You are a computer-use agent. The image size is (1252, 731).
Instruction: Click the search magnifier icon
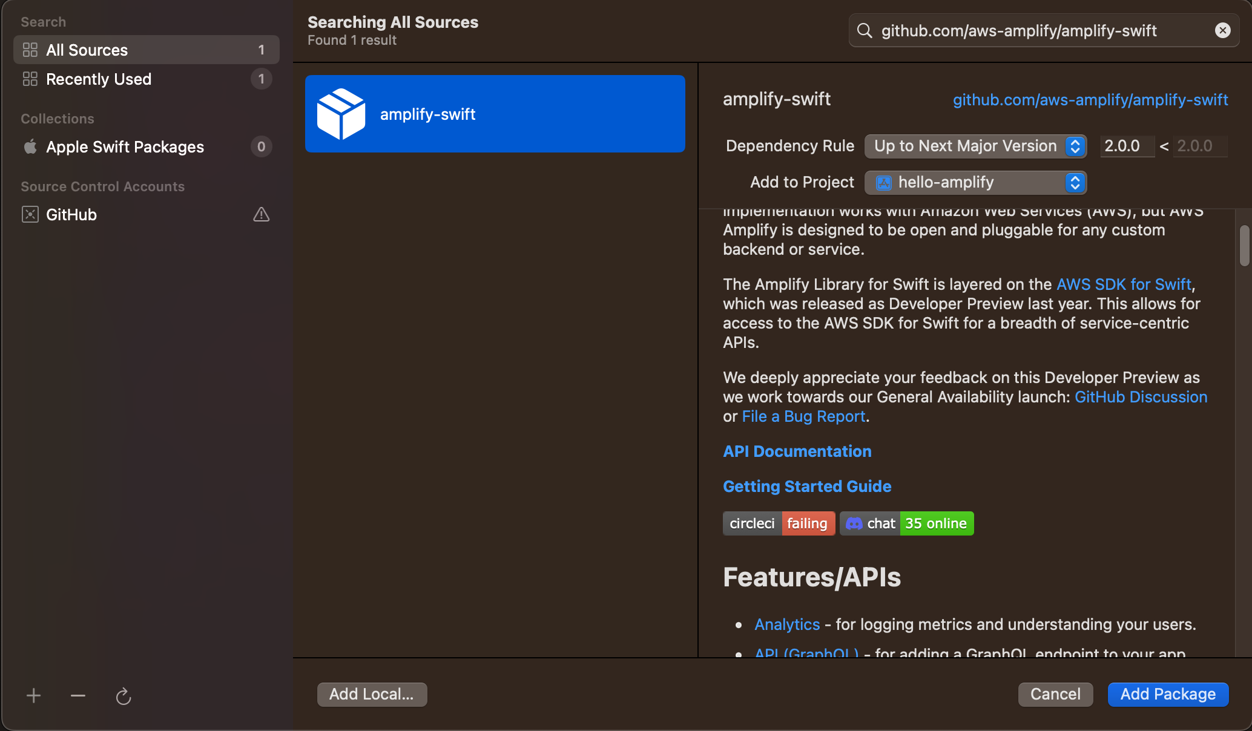(865, 30)
